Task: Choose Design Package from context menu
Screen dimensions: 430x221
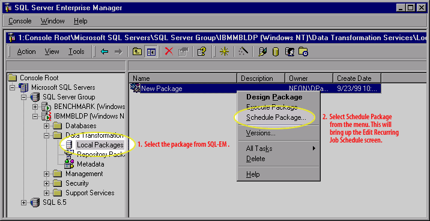Action: [278, 97]
